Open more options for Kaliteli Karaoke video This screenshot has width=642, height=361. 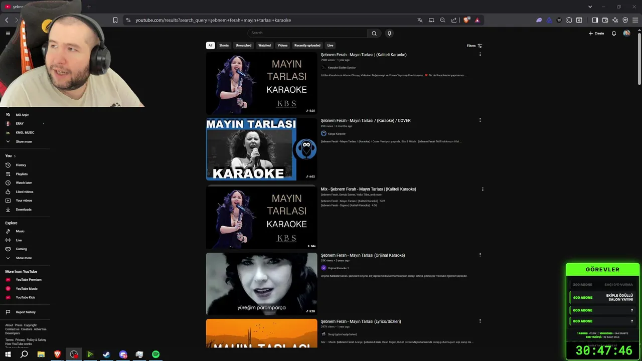(x=480, y=54)
